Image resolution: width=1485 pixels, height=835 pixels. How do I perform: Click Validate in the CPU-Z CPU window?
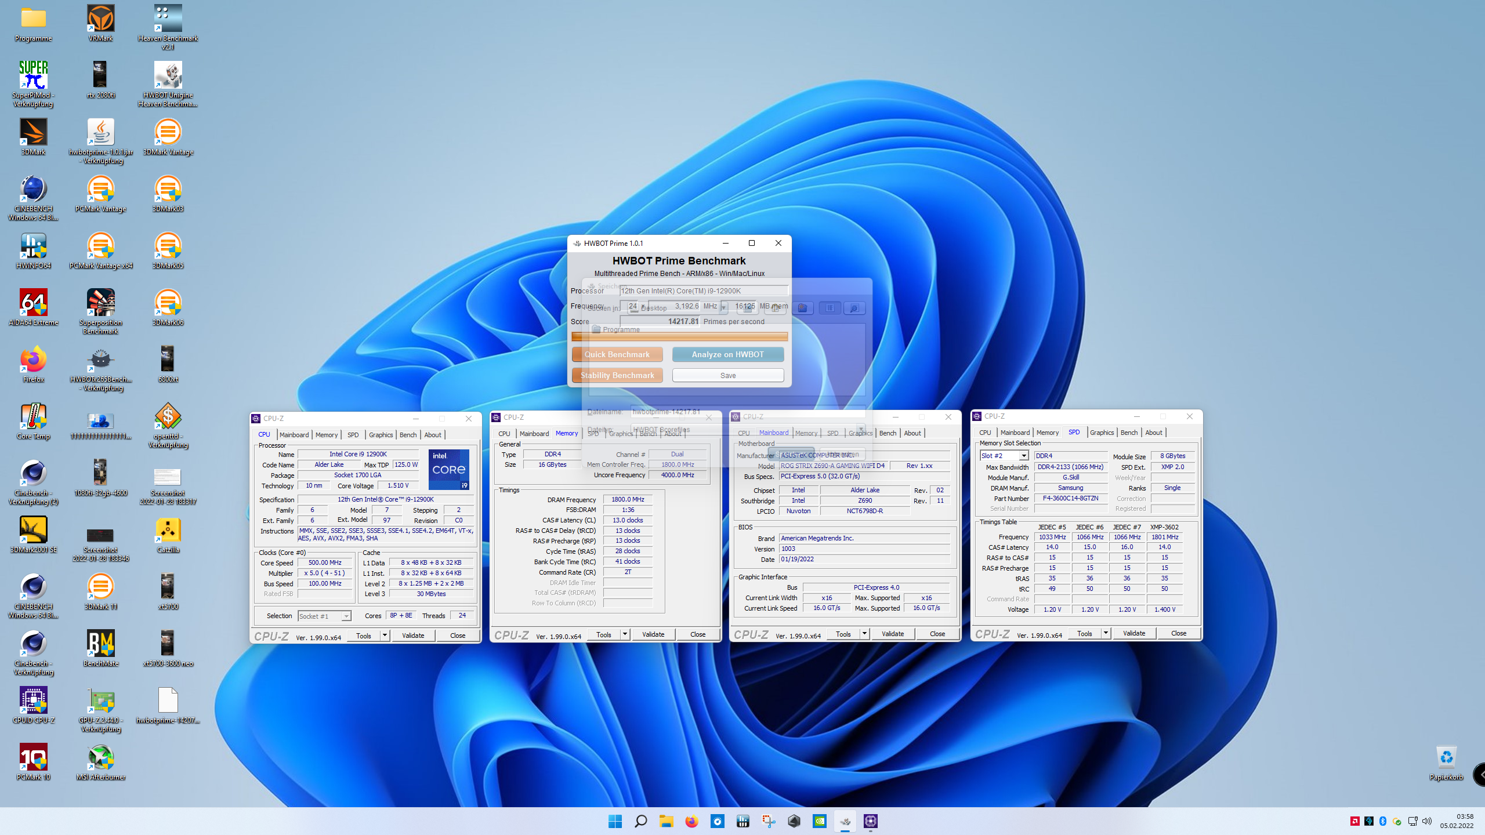point(413,636)
